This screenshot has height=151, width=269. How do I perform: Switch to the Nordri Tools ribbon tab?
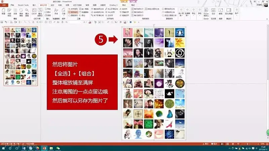click(23, 5)
